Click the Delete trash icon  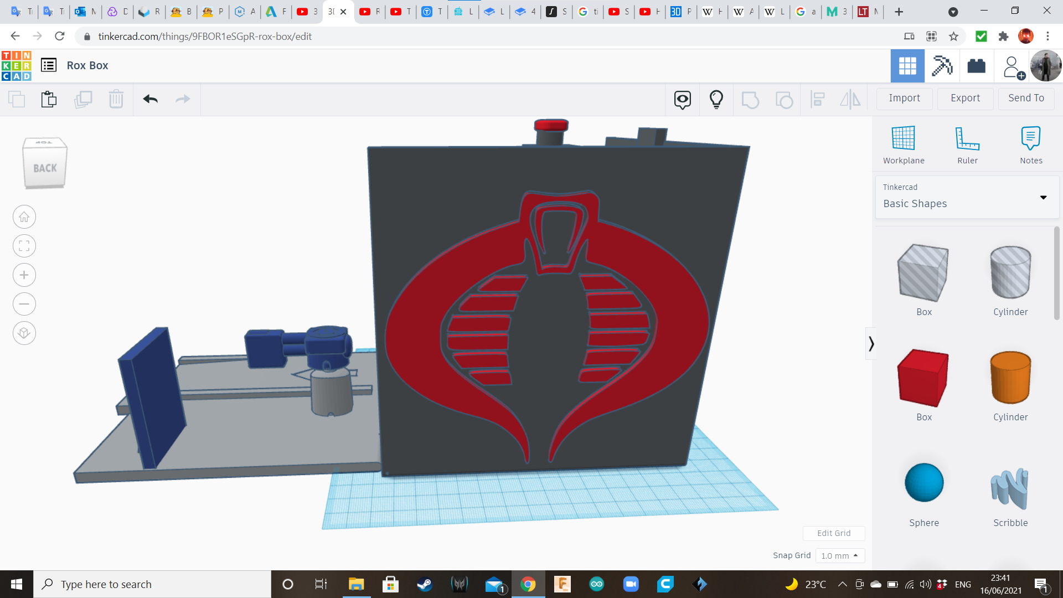(x=116, y=99)
